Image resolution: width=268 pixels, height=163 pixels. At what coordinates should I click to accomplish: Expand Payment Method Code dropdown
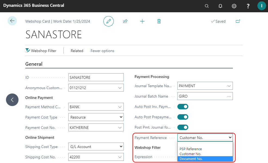pos(120,107)
